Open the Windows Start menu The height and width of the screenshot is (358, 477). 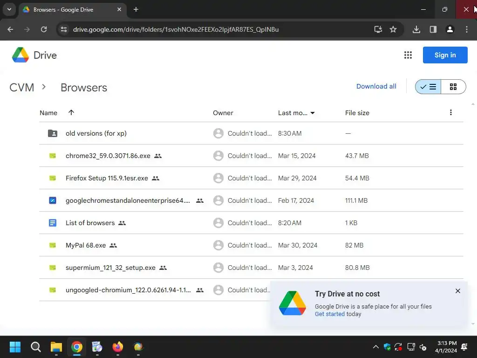[15, 347]
